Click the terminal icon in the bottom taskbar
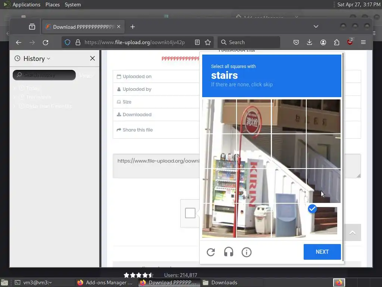The height and width of the screenshot is (287, 382). 18,283
